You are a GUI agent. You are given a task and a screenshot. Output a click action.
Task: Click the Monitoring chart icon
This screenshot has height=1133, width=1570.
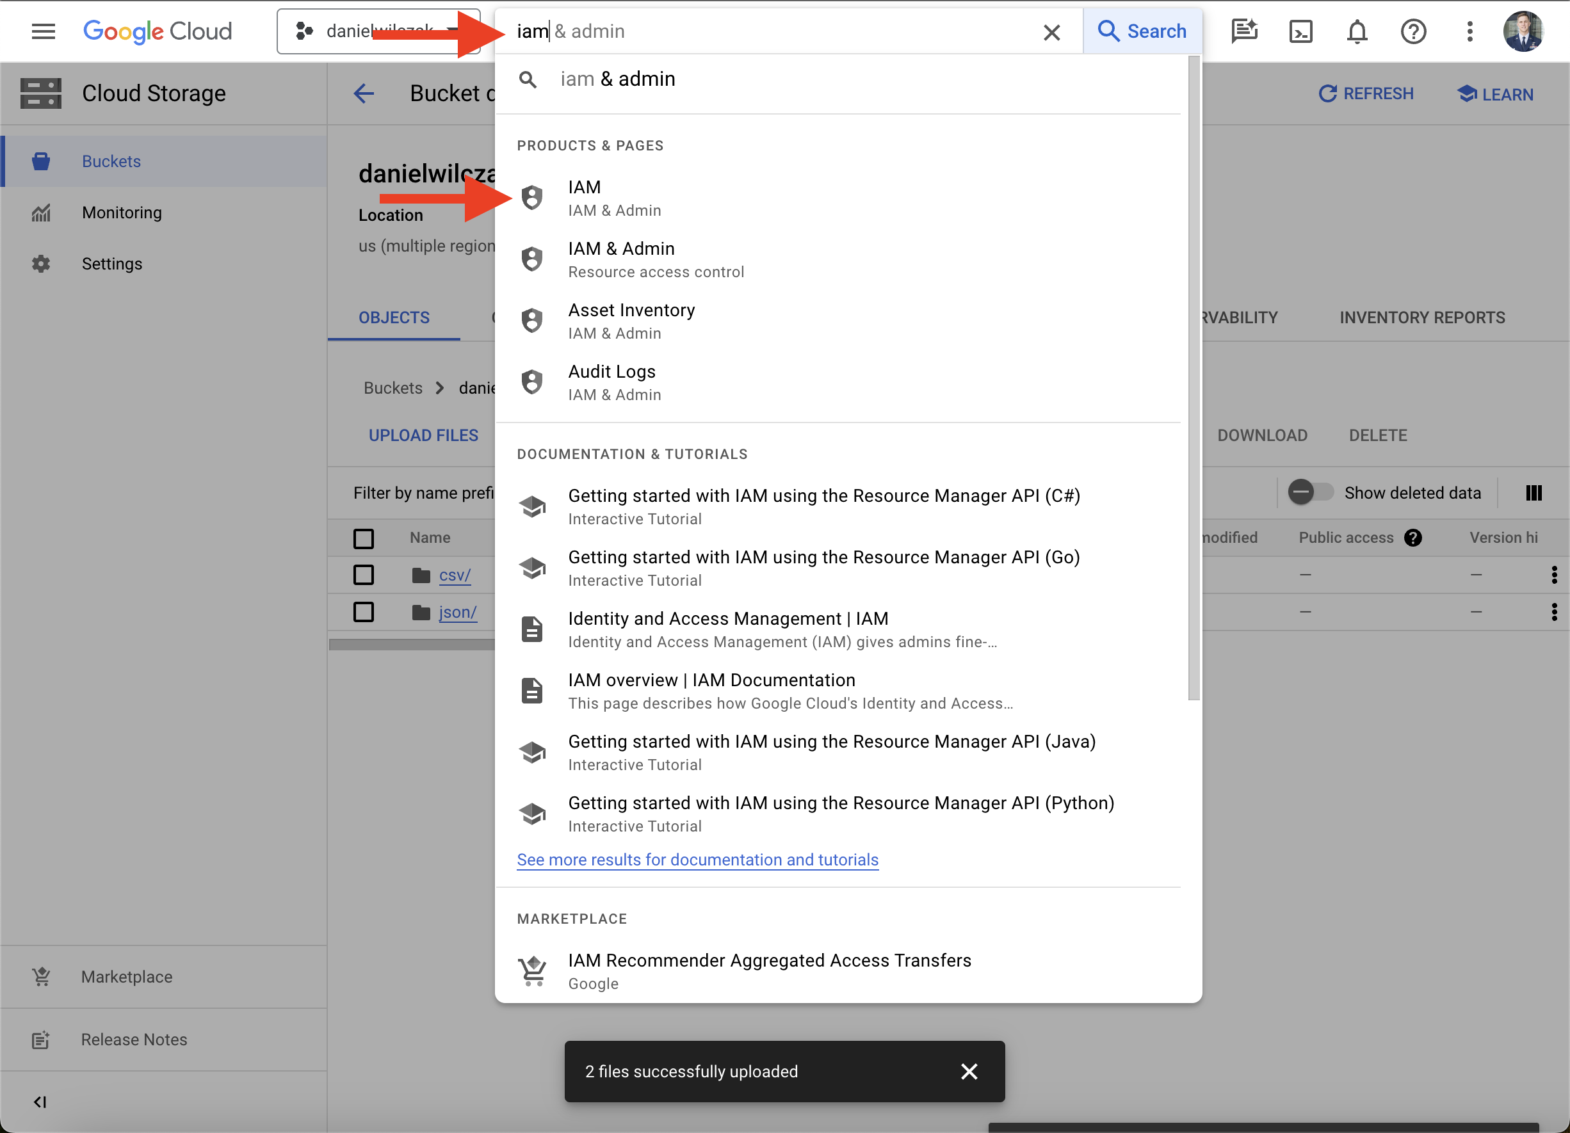tap(41, 213)
